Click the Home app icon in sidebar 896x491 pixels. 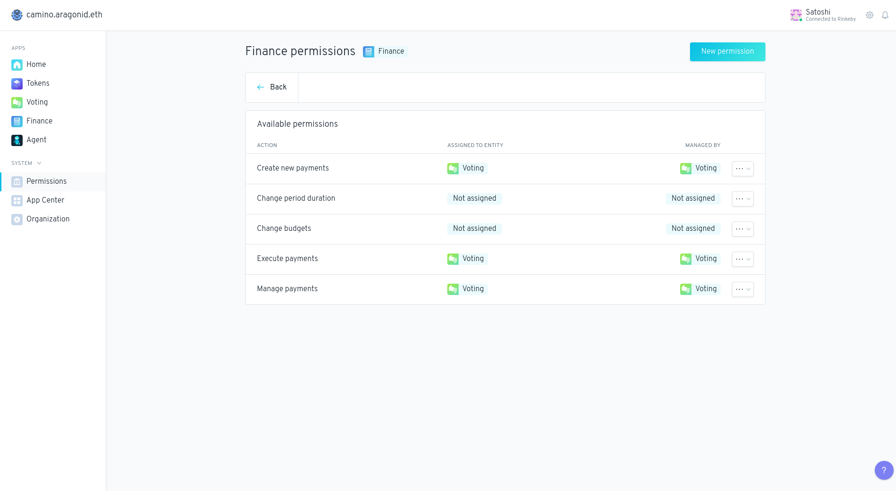(17, 65)
